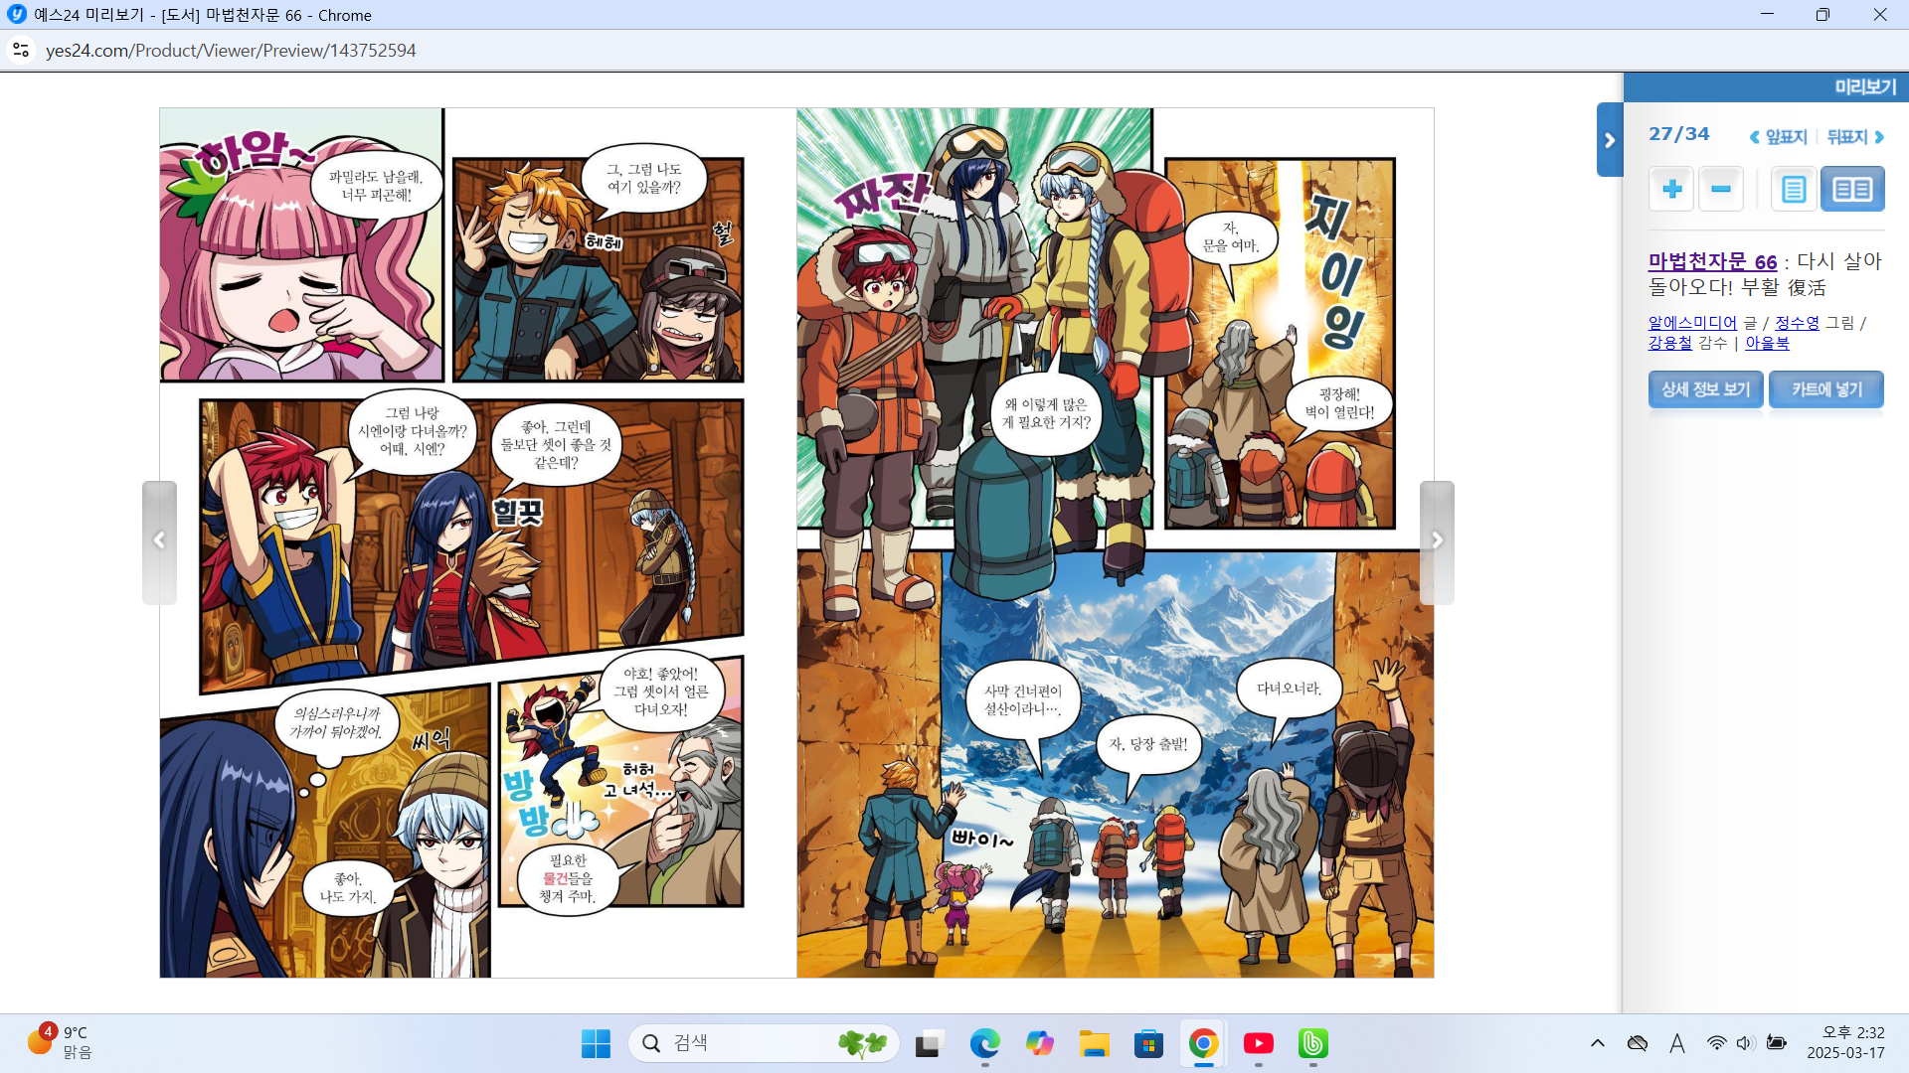Click the zoom in plus icon
Viewport: 1909px width, 1073px height.
(1671, 189)
